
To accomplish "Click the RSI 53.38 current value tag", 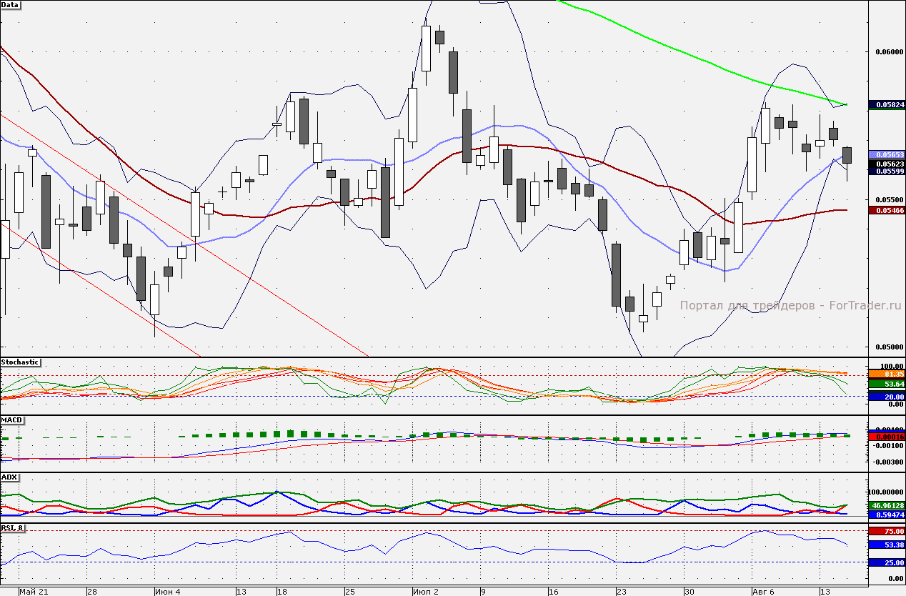I will point(887,545).
